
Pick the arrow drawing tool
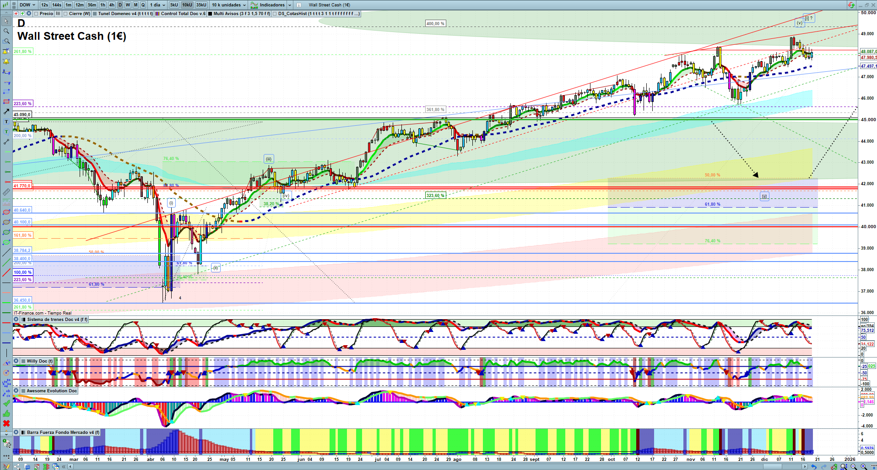(6, 112)
